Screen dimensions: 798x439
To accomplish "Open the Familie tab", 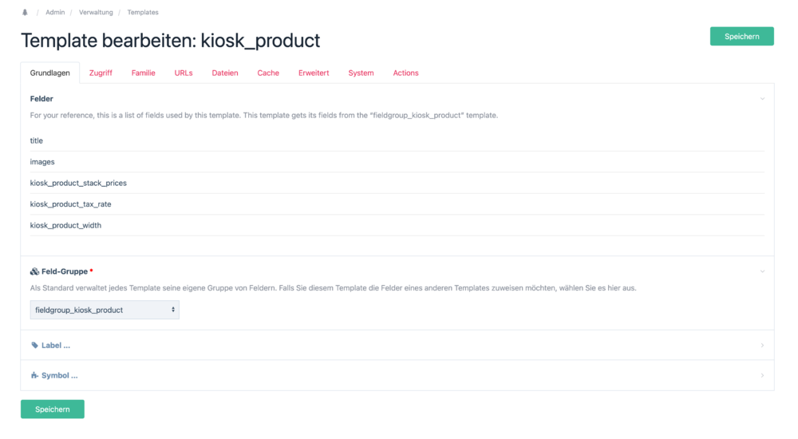I will (144, 73).
